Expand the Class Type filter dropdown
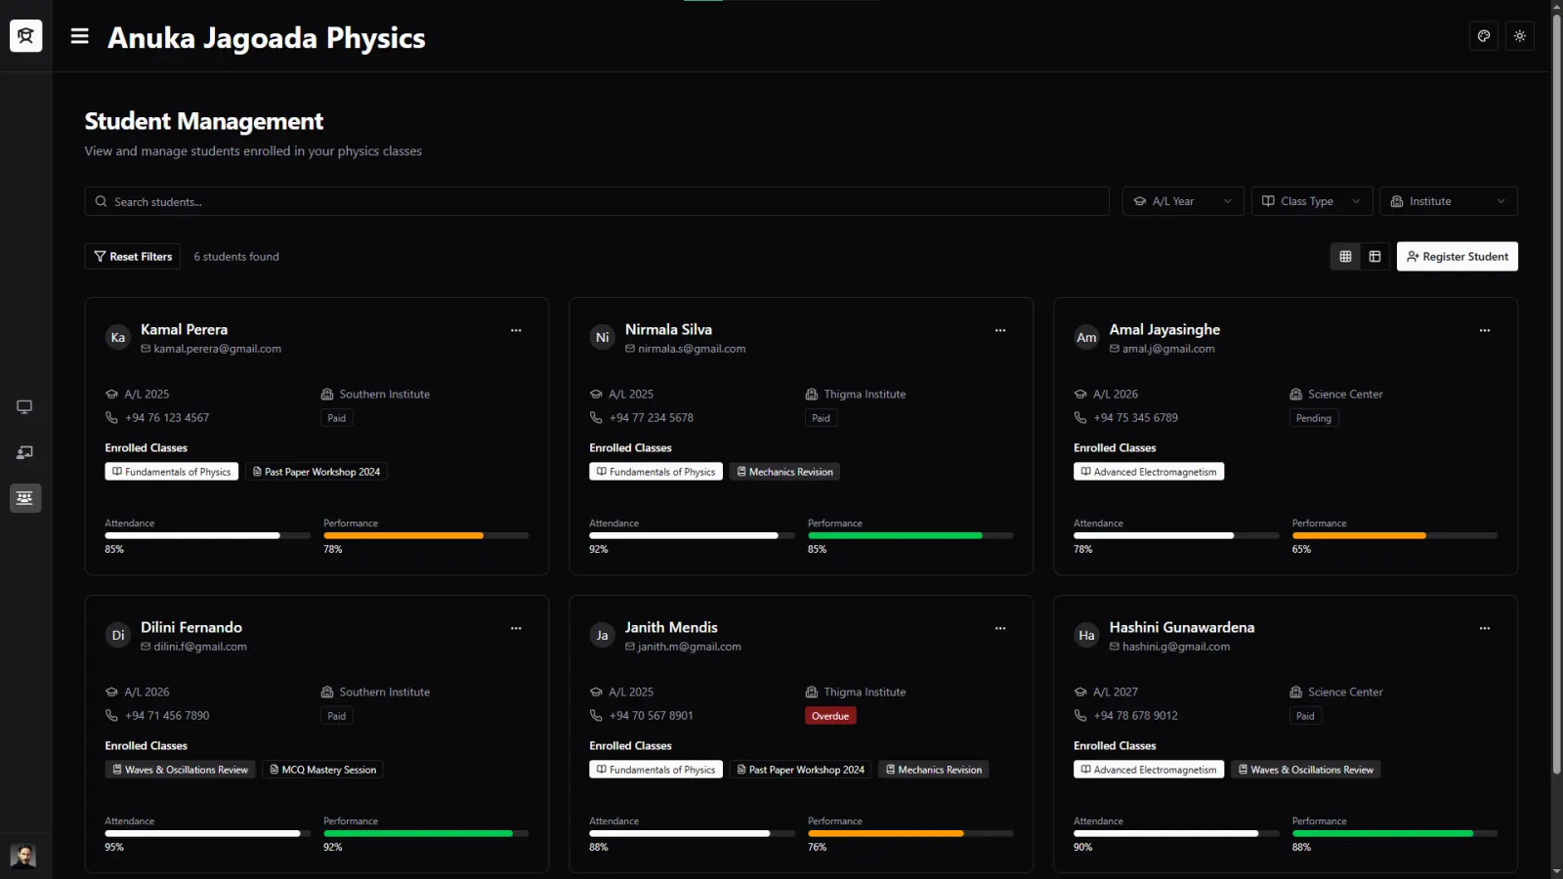 1312,201
